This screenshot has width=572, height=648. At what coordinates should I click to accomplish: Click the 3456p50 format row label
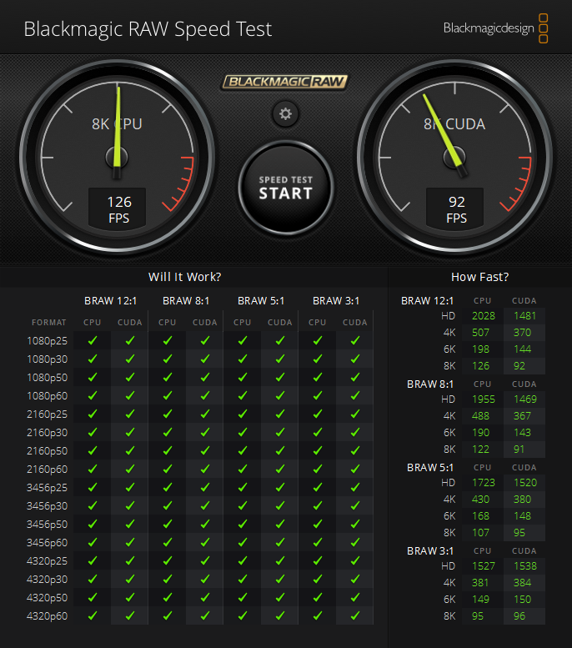(48, 525)
